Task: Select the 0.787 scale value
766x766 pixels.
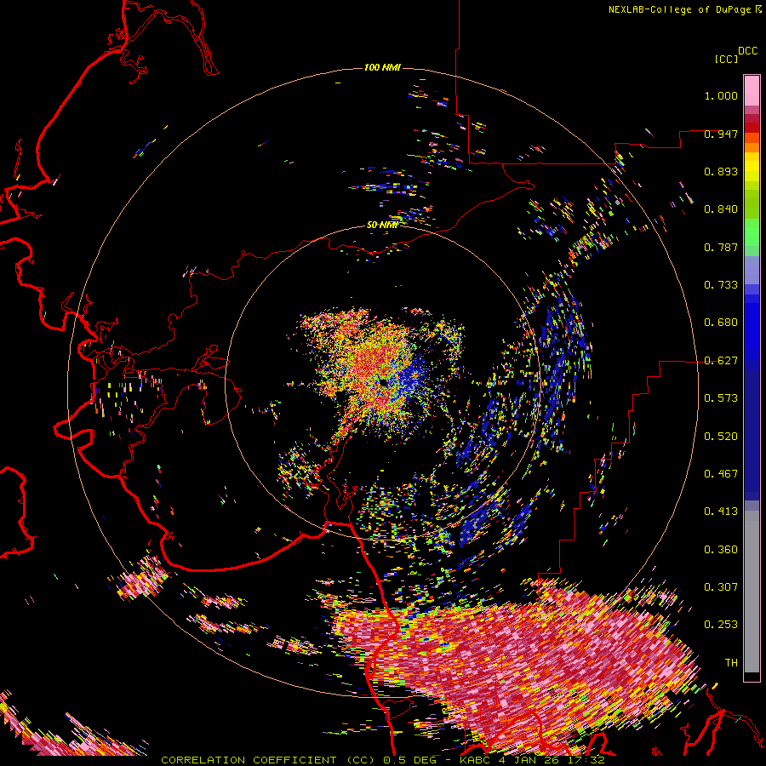Action: pos(721,247)
